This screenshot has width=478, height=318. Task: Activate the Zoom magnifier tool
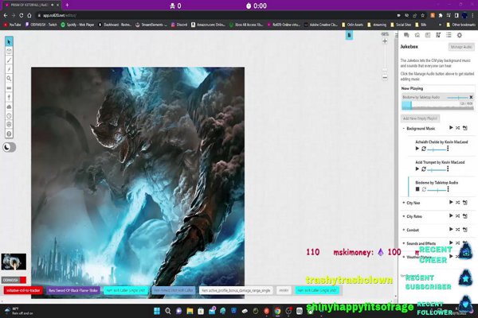[x=9, y=79]
